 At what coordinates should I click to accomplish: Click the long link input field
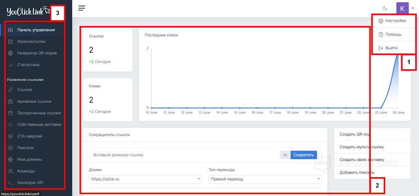(x=183, y=155)
